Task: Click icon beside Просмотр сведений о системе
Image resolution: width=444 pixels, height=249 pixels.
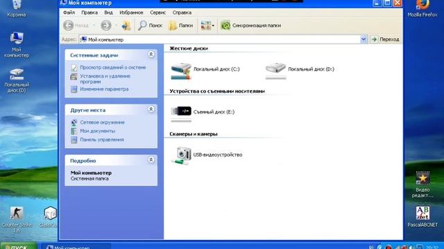Action: click(74, 68)
